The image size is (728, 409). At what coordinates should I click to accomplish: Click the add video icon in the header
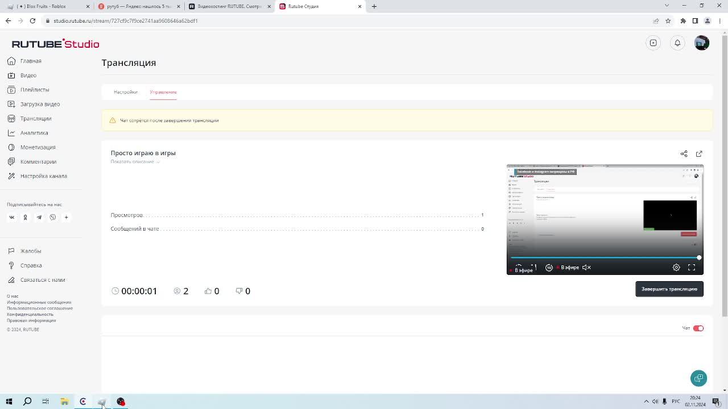pyautogui.click(x=653, y=43)
